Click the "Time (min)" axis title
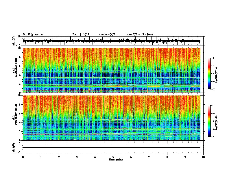 pyautogui.click(x=116, y=160)
